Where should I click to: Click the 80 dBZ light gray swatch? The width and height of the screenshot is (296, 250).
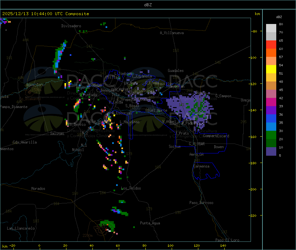tap(271, 28)
